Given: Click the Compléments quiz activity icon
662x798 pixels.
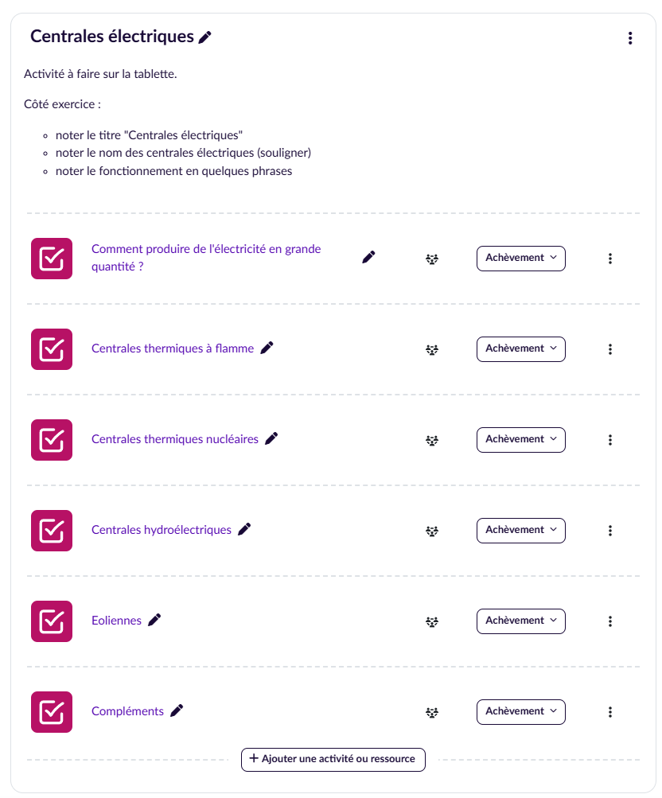Looking at the screenshot, I should click(x=52, y=712).
